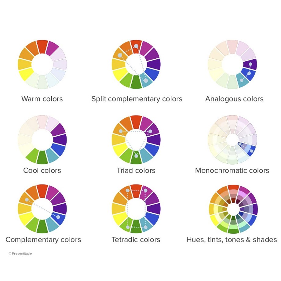The width and height of the screenshot is (281, 281).
Task: Click orange marker dot in Complementary wheel
Action: 27,200
